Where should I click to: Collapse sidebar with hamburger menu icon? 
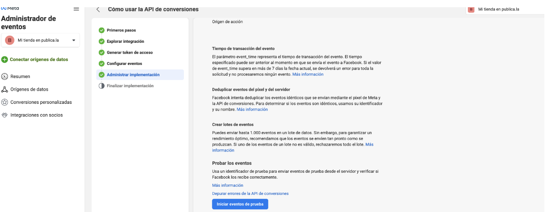(x=76, y=9)
